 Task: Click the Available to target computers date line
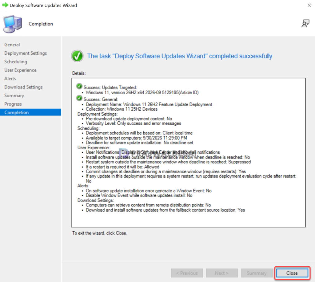tap(136, 138)
